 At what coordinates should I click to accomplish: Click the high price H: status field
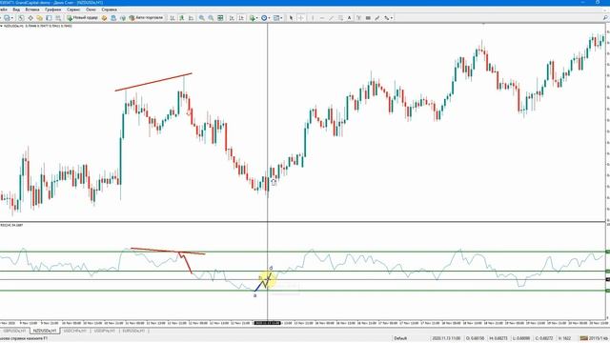(498, 338)
